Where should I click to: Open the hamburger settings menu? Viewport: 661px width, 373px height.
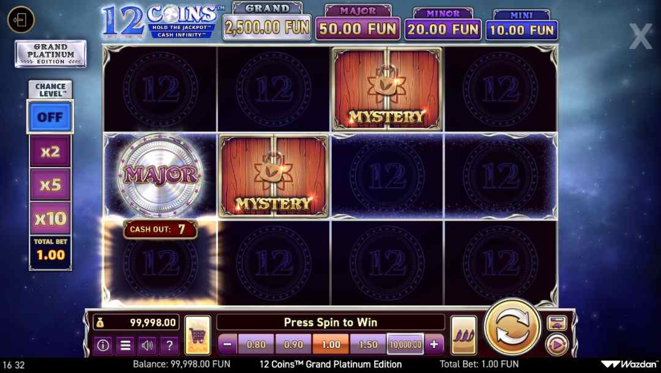click(x=125, y=345)
